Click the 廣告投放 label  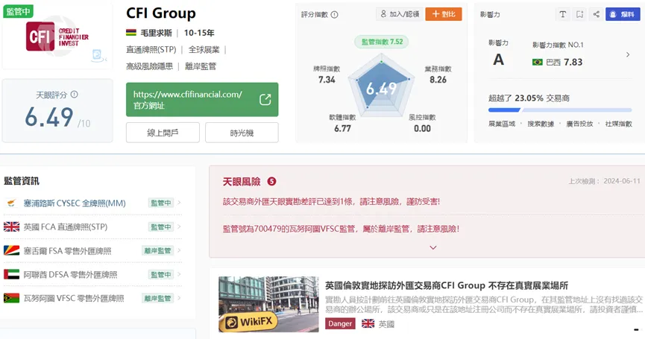579,124
